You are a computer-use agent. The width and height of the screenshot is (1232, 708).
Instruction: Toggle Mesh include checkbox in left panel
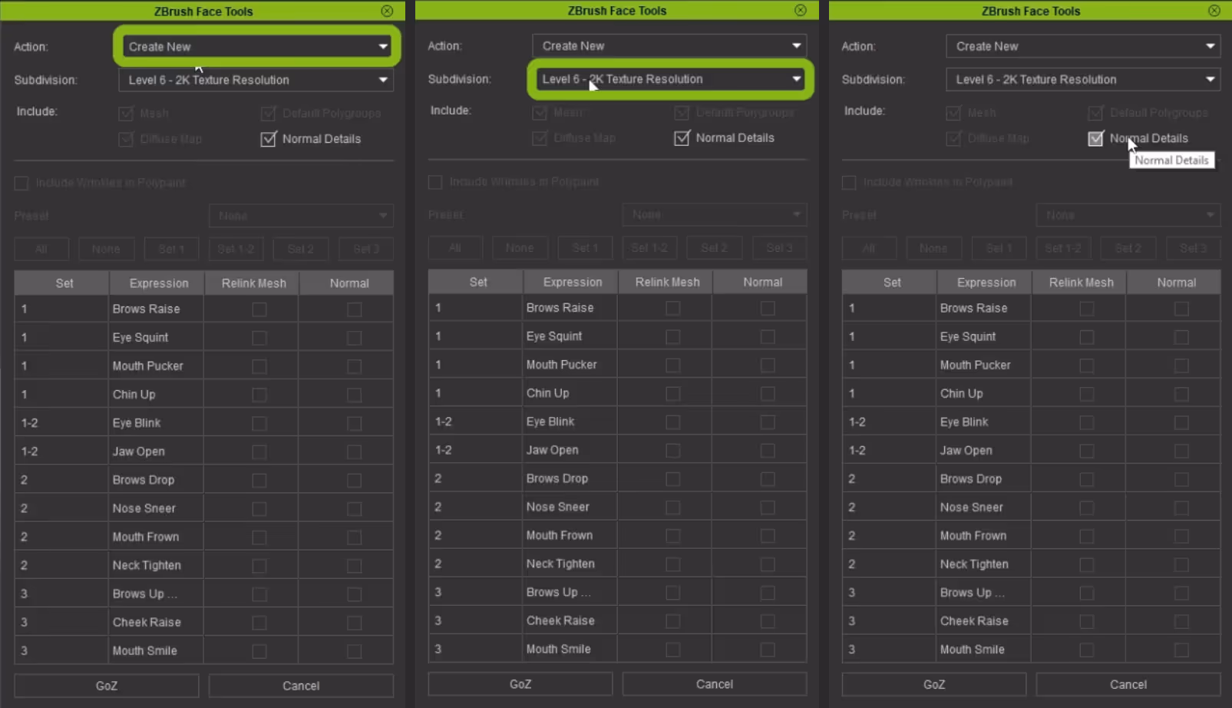pos(126,114)
